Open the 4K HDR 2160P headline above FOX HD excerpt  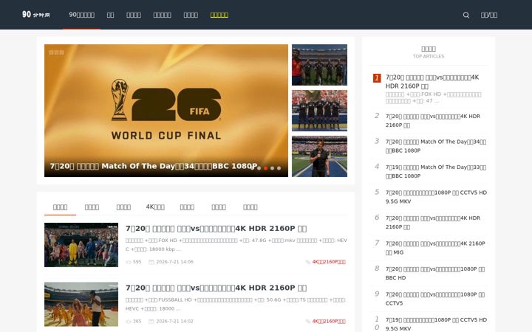(216, 228)
